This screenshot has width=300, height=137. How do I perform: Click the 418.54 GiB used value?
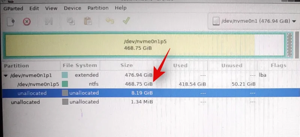(192, 84)
